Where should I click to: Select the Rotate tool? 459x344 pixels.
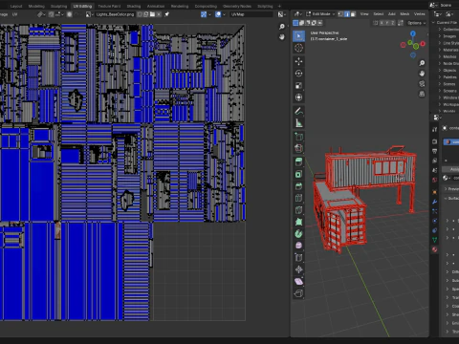coord(298,74)
